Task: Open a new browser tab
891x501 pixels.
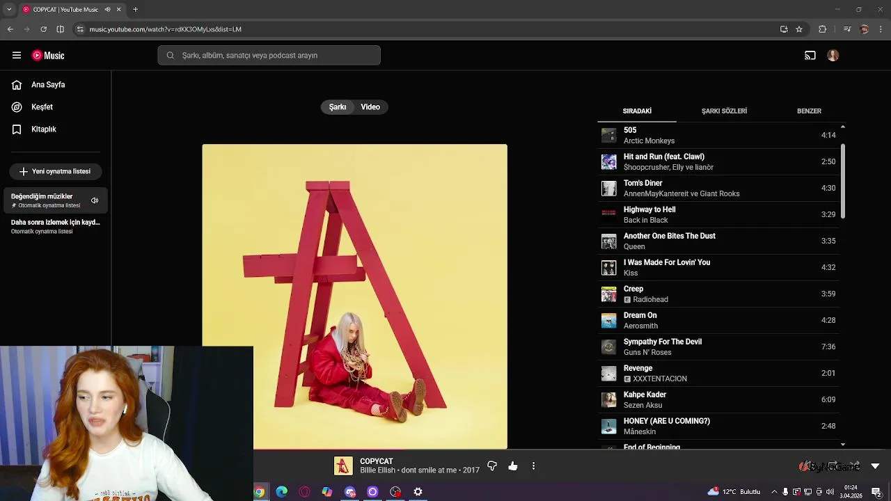Action: 135,10
